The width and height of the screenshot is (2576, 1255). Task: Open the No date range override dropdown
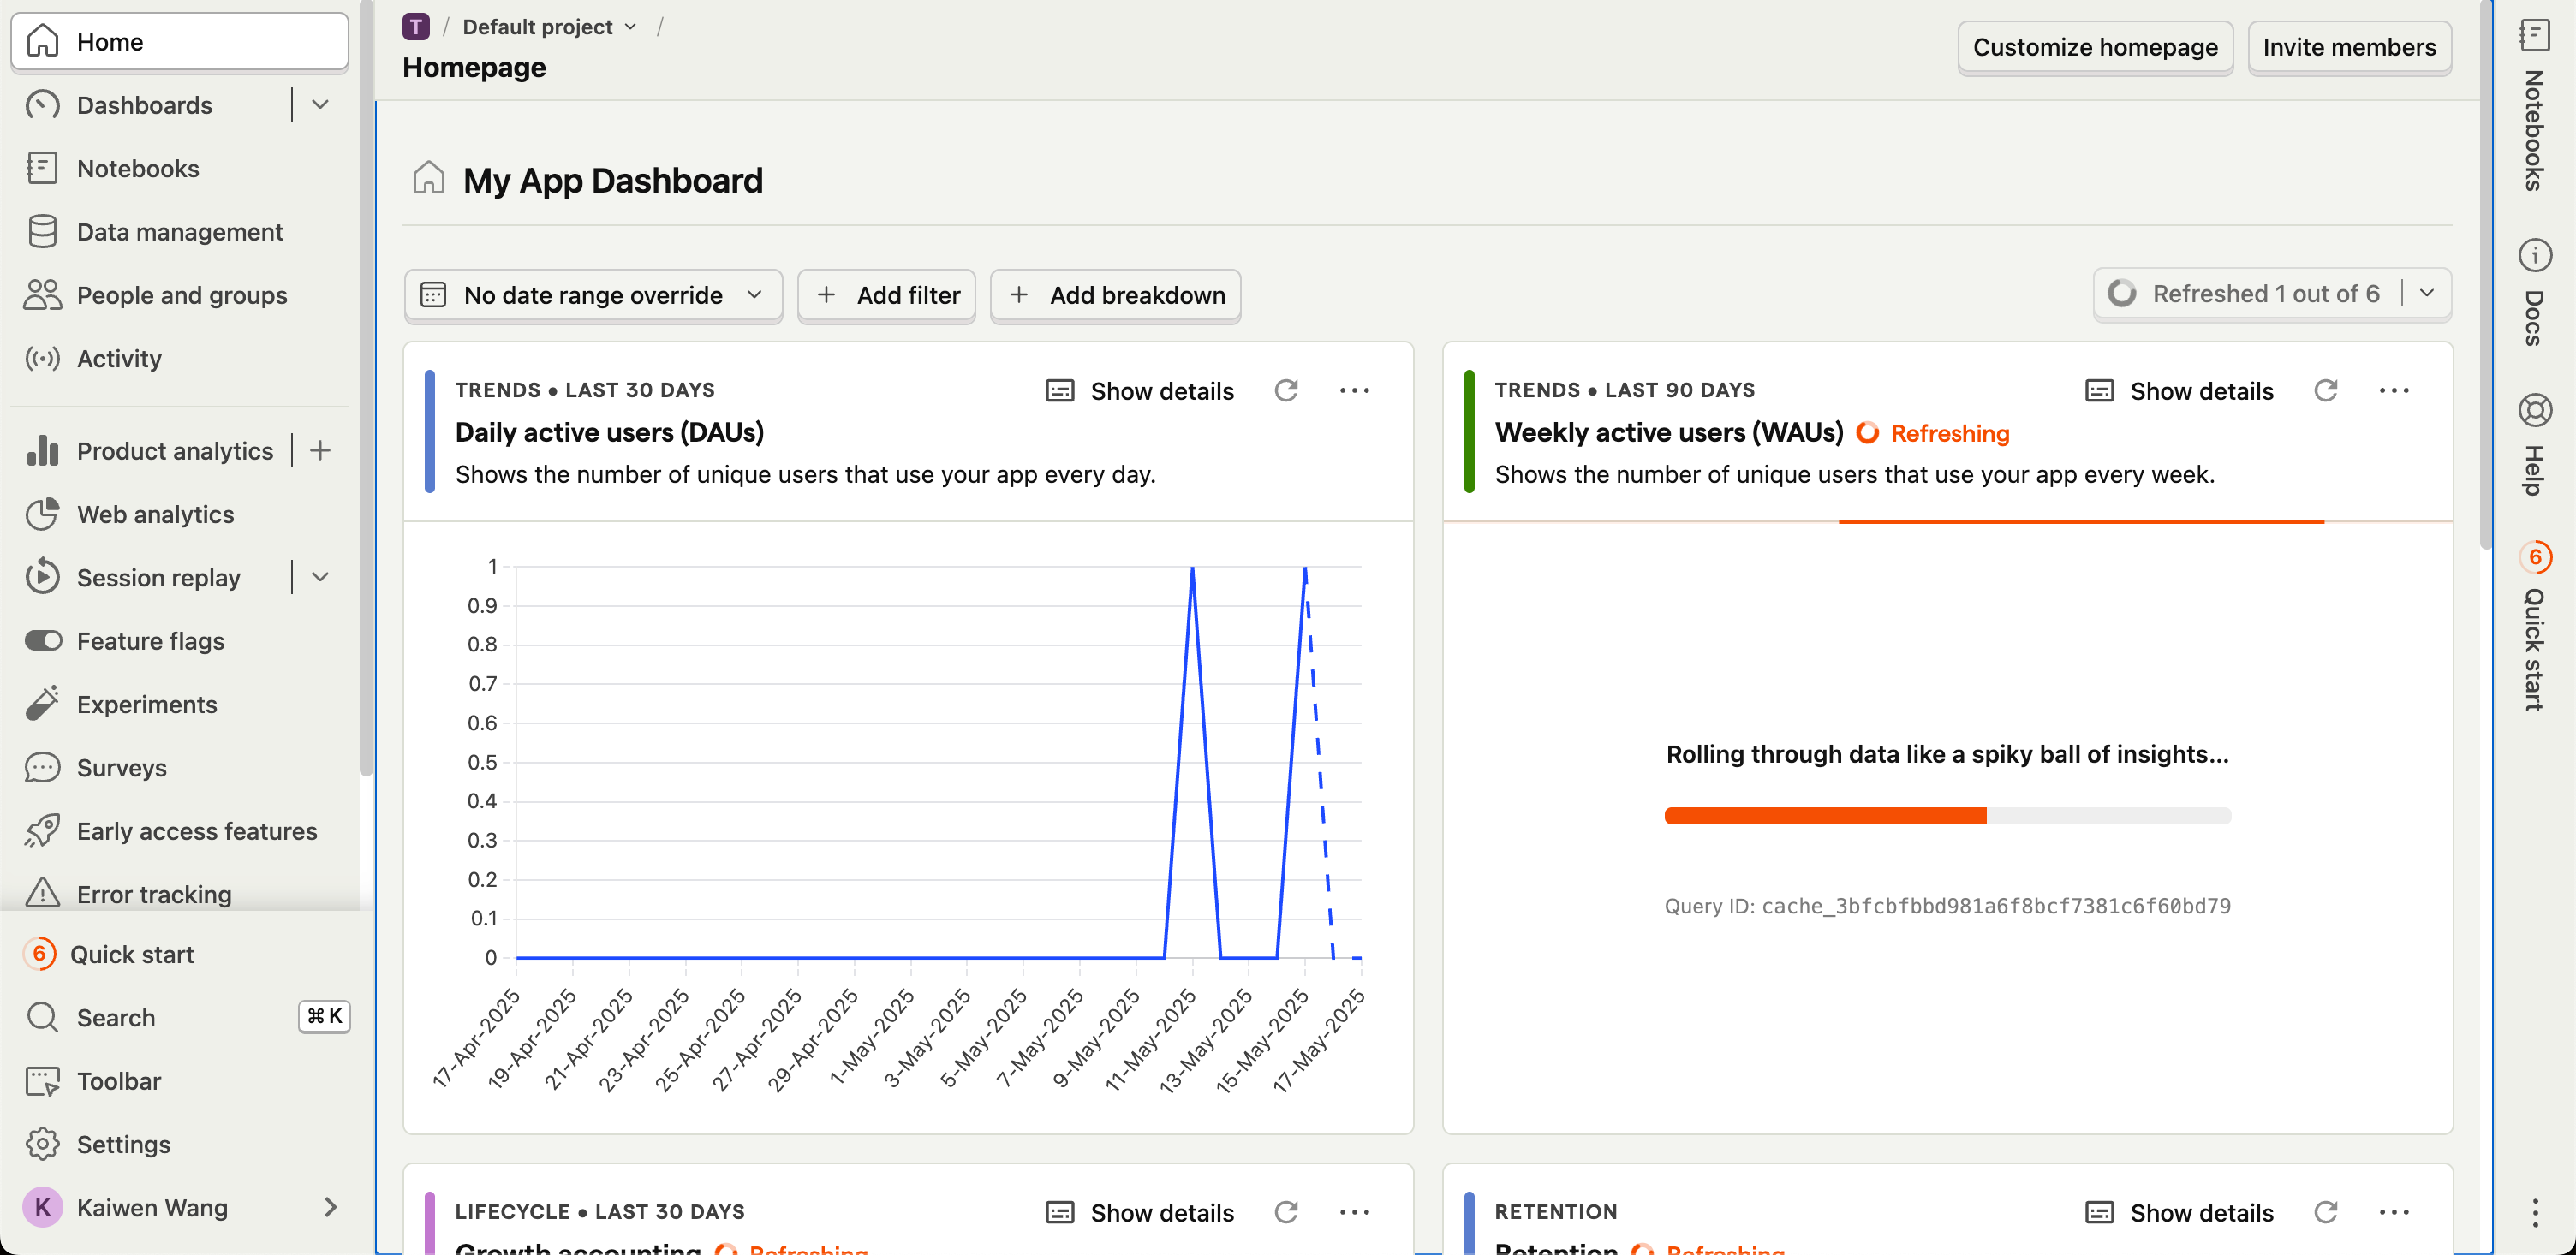[x=592, y=295]
